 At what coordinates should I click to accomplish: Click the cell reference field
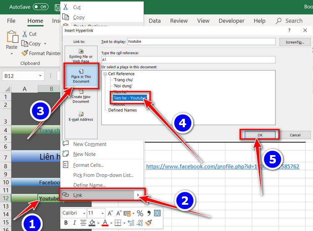pyautogui.click(x=188, y=60)
